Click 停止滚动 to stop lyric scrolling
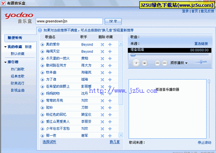Image resolution: width=216 pixels, height=153 pixels. 204,143
